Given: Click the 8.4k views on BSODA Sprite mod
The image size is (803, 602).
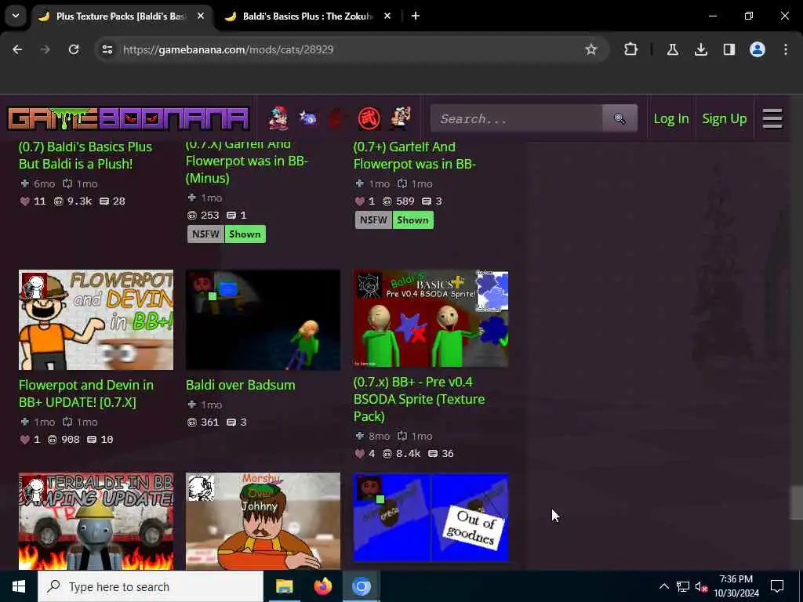Looking at the screenshot, I should click(x=402, y=454).
